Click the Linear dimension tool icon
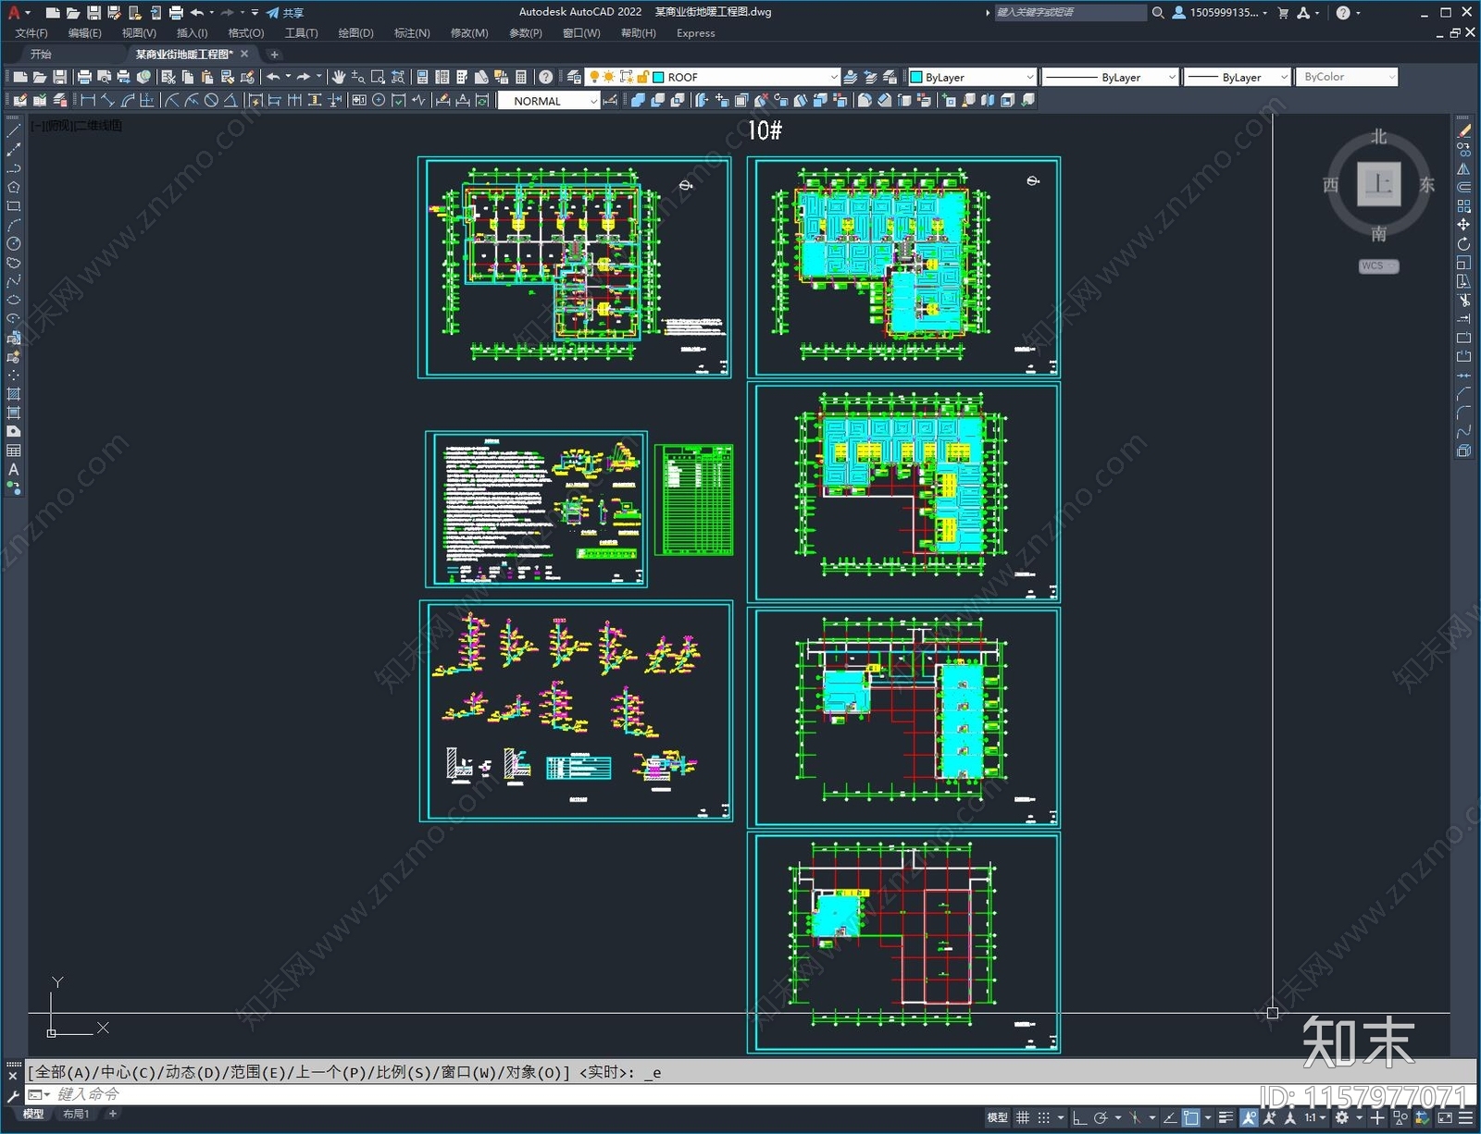The width and height of the screenshot is (1481, 1134). (x=88, y=101)
